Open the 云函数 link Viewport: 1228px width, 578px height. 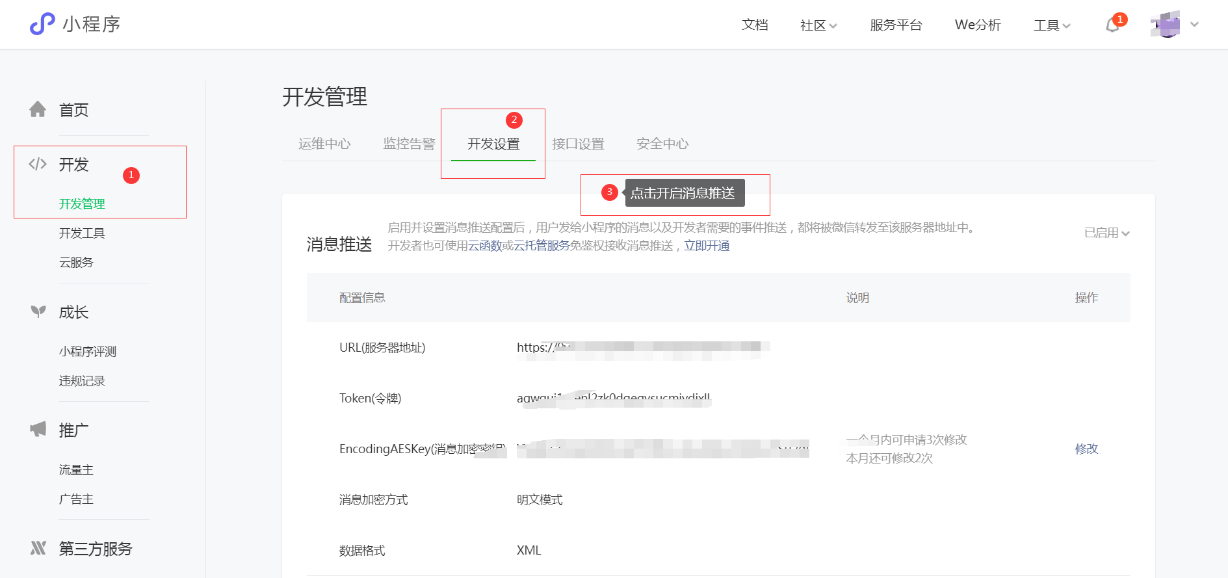coord(485,246)
